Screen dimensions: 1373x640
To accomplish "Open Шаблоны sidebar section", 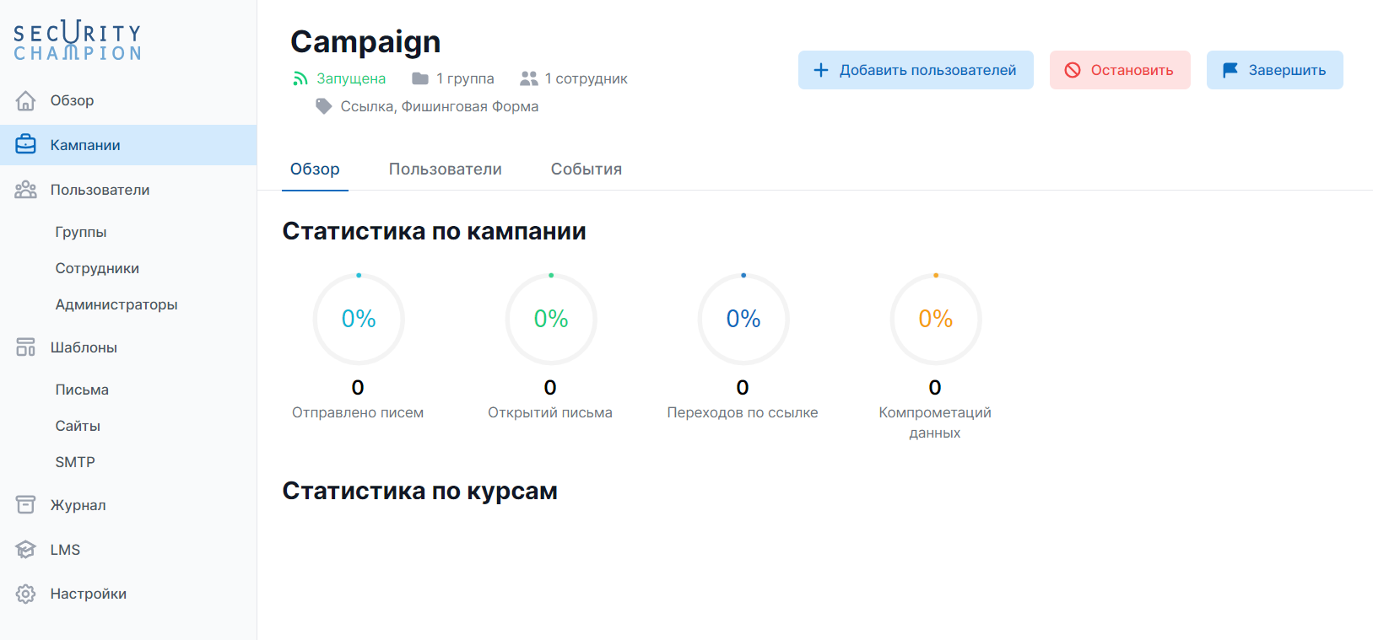I will (x=128, y=347).
